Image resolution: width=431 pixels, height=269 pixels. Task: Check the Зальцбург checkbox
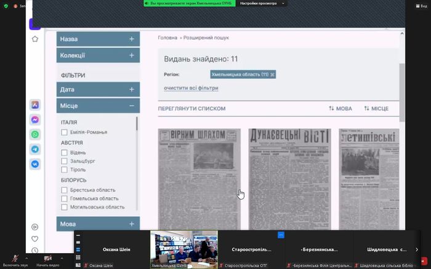coord(64,161)
